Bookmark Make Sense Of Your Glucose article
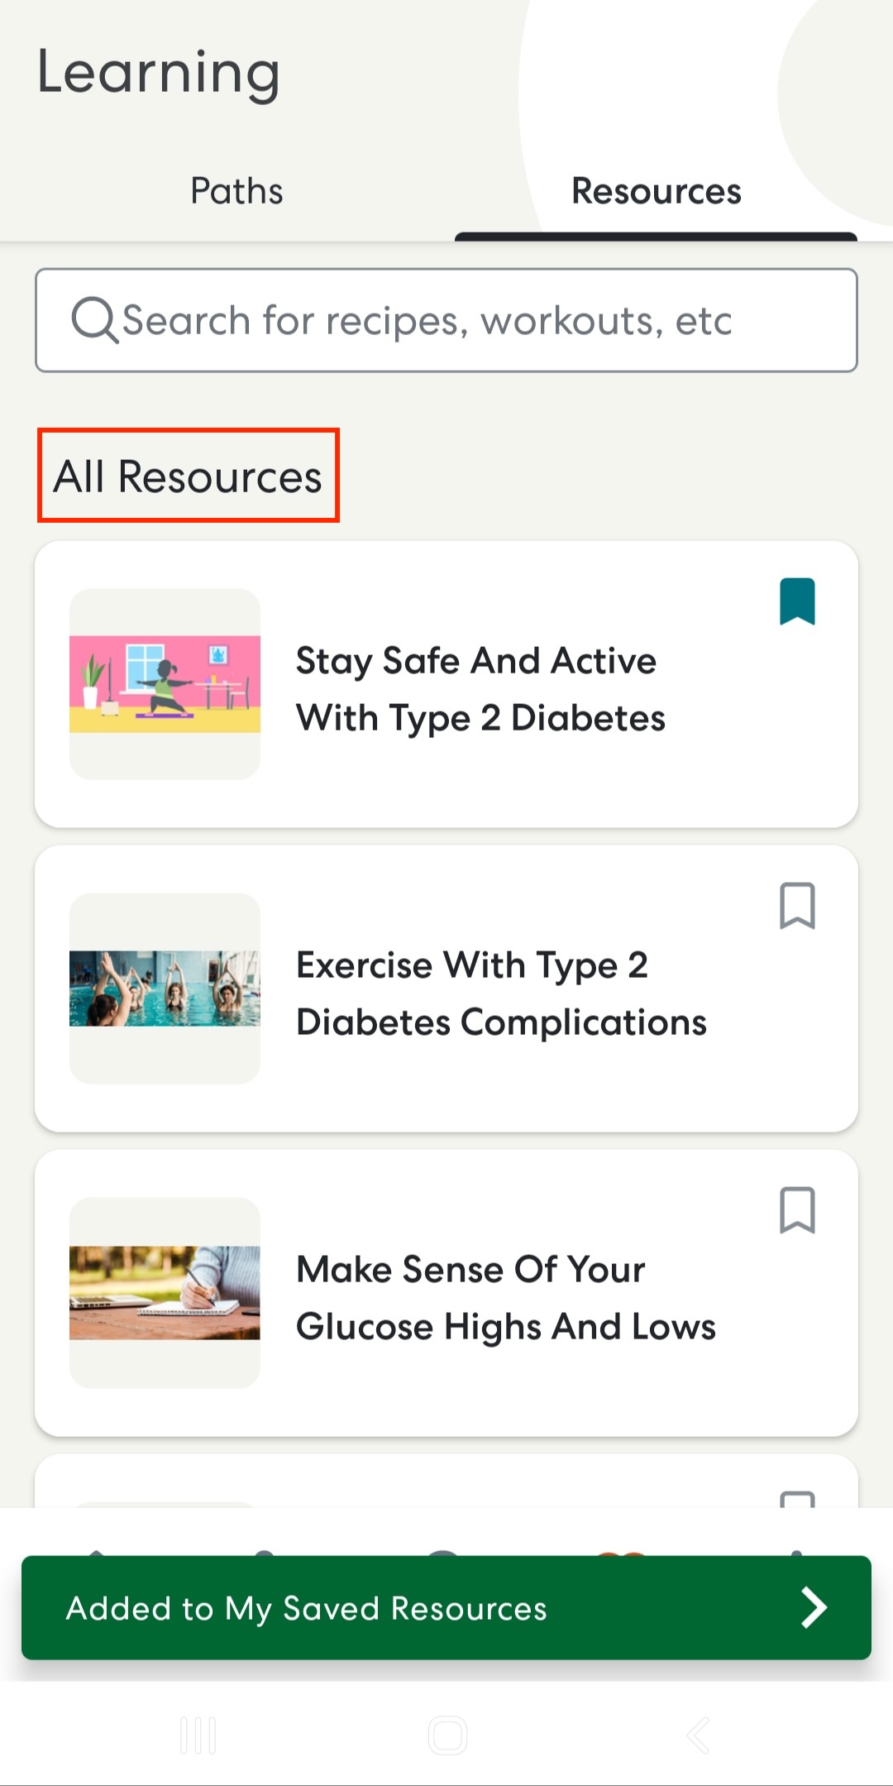The height and width of the screenshot is (1786, 893). click(x=797, y=1210)
